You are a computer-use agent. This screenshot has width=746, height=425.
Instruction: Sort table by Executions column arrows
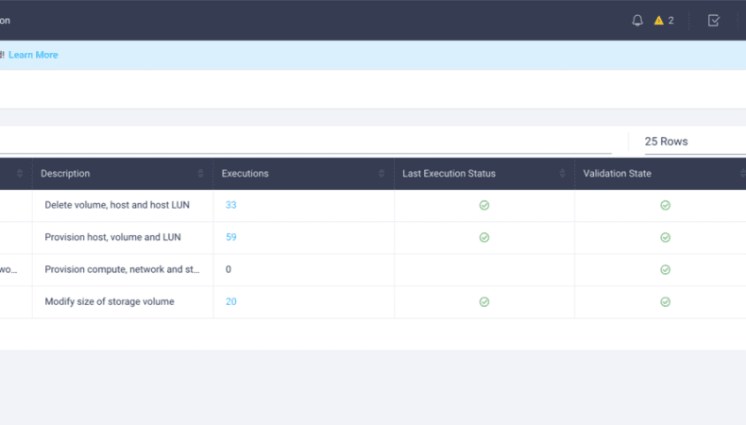click(381, 174)
